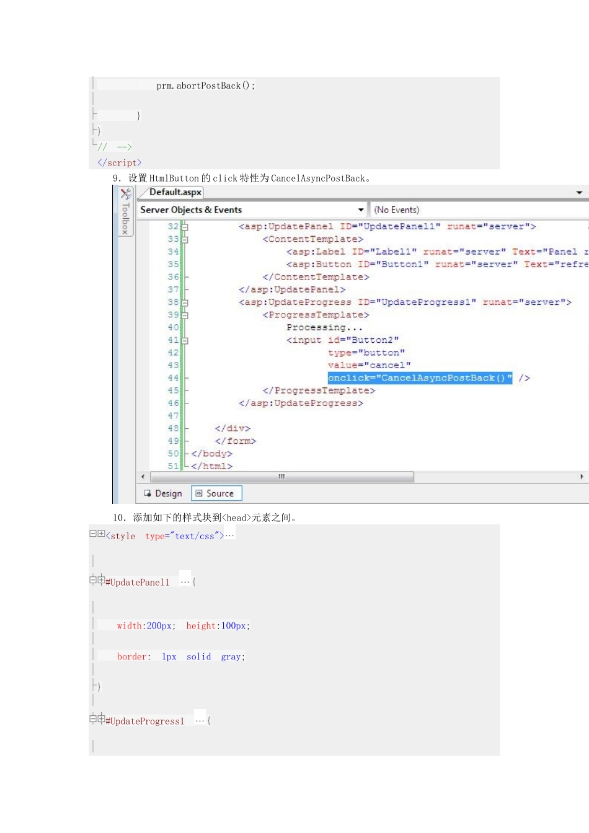Click the ellipsis after style type="text/css"

[230, 535]
